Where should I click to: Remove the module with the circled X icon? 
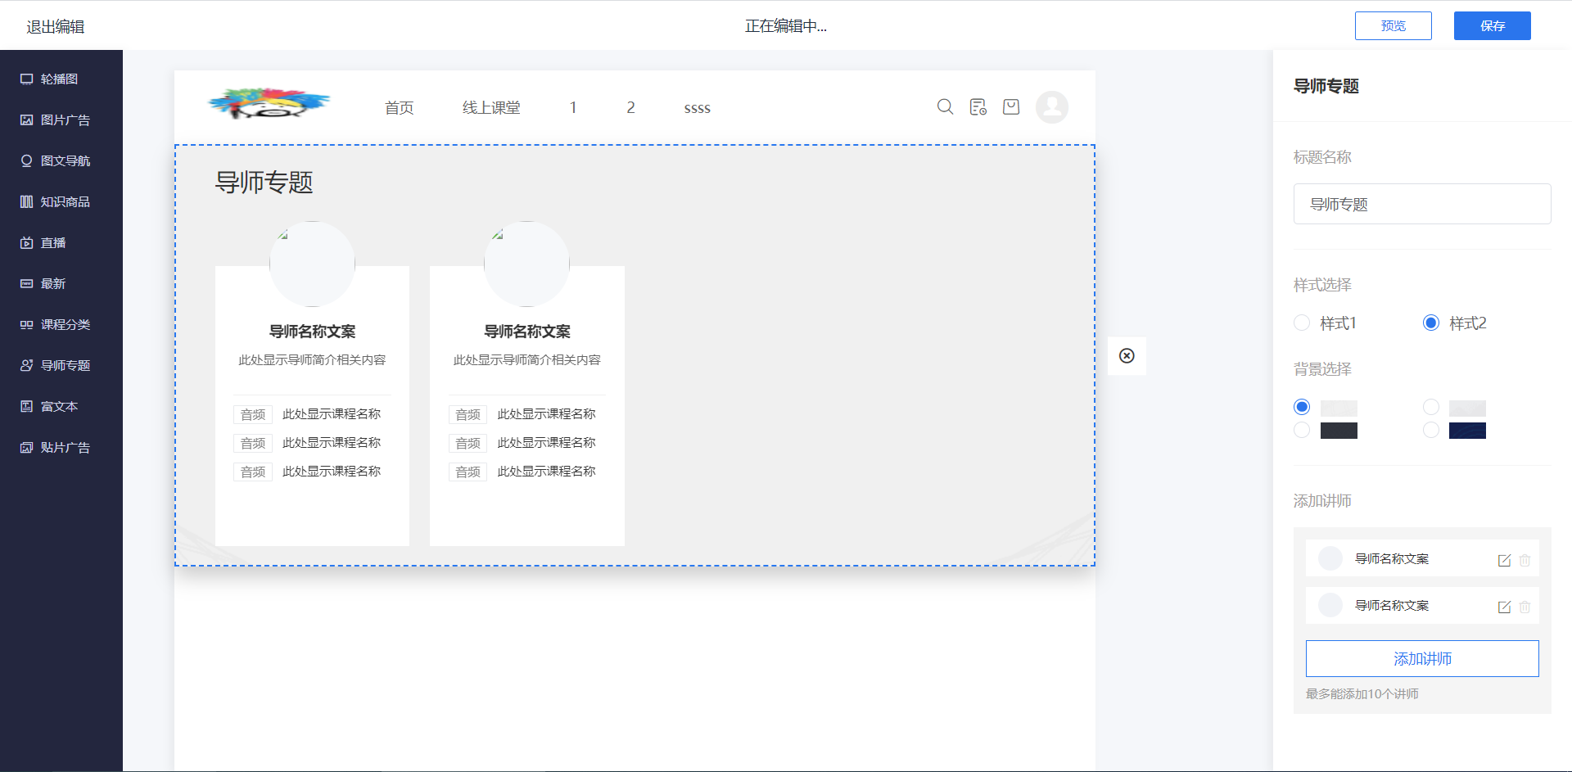pos(1127,356)
